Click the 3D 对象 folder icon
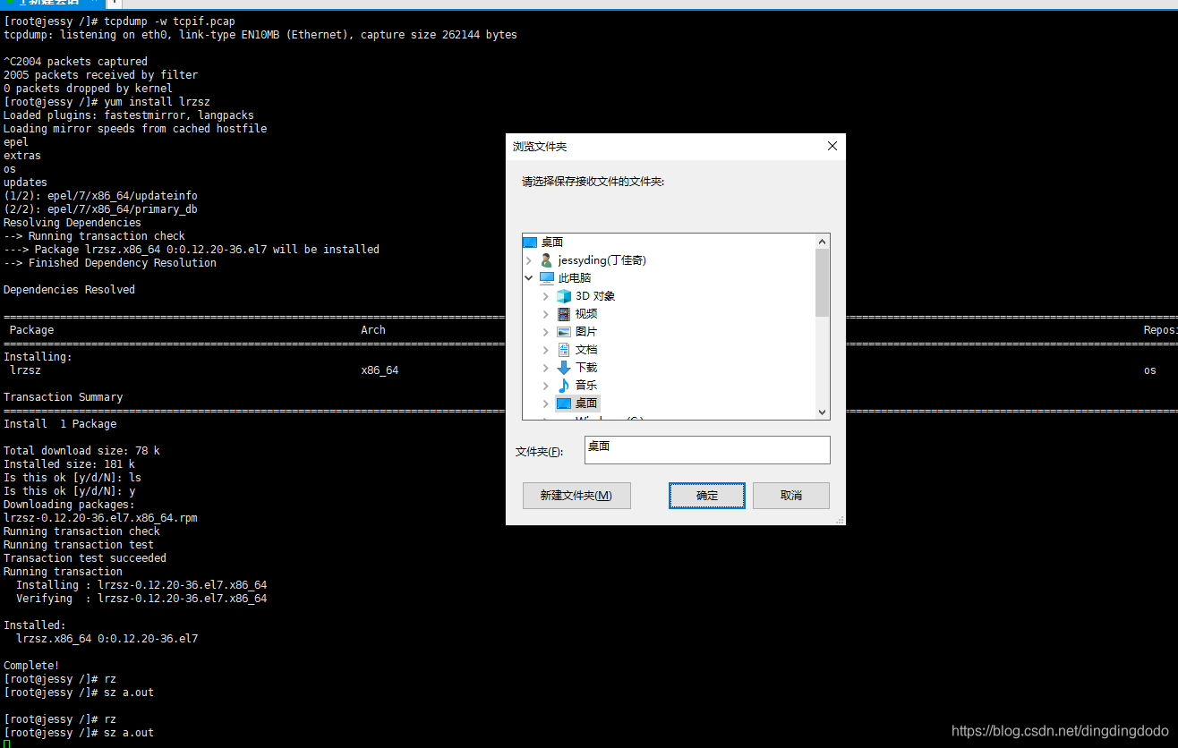This screenshot has width=1178, height=748. [563, 296]
